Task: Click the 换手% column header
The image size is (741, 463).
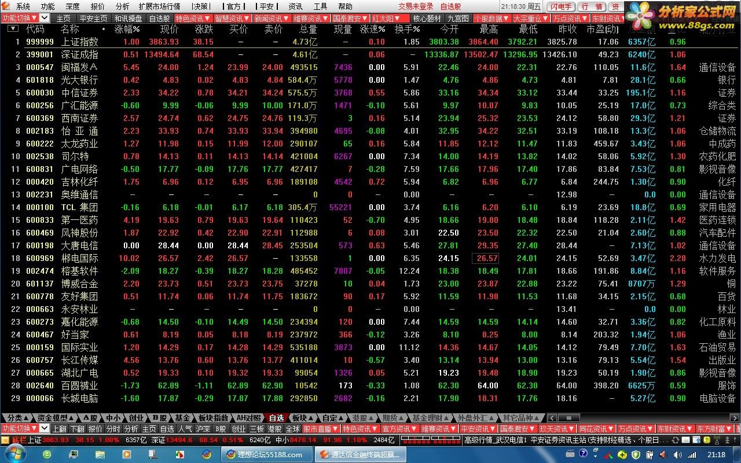Action: coord(407,29)
